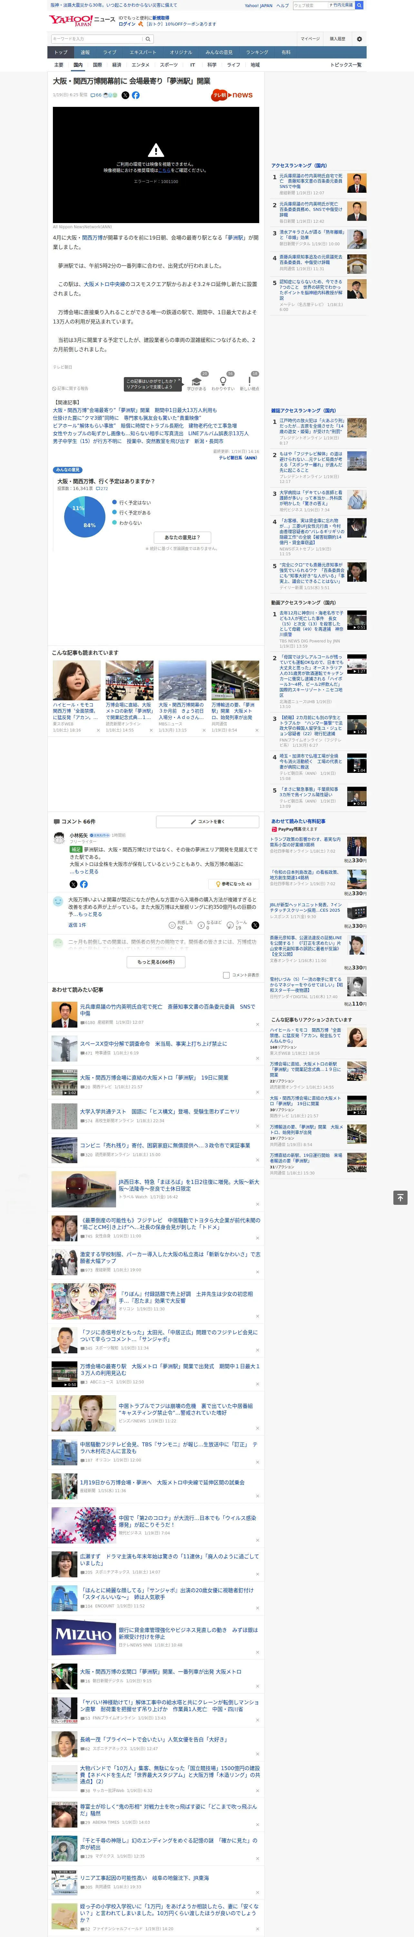Click the blue web search magnifier button
Viewport: 414px width, 1937px height.
pos(359,5)
